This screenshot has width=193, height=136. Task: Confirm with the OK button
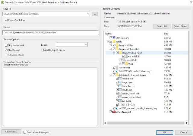tap(165, 132)
